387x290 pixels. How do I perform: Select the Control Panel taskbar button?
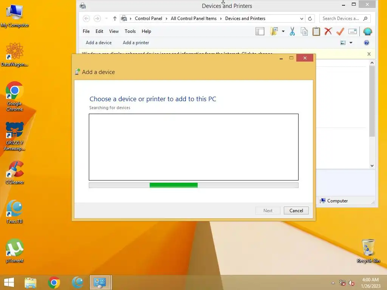(x=101, y=282)
